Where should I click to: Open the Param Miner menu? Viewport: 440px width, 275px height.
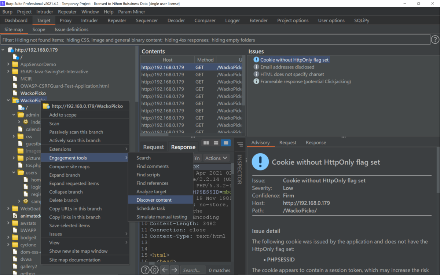tap(132, 12)
